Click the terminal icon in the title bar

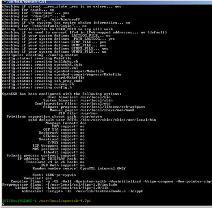pyautogui.click(x=4, y=1)
